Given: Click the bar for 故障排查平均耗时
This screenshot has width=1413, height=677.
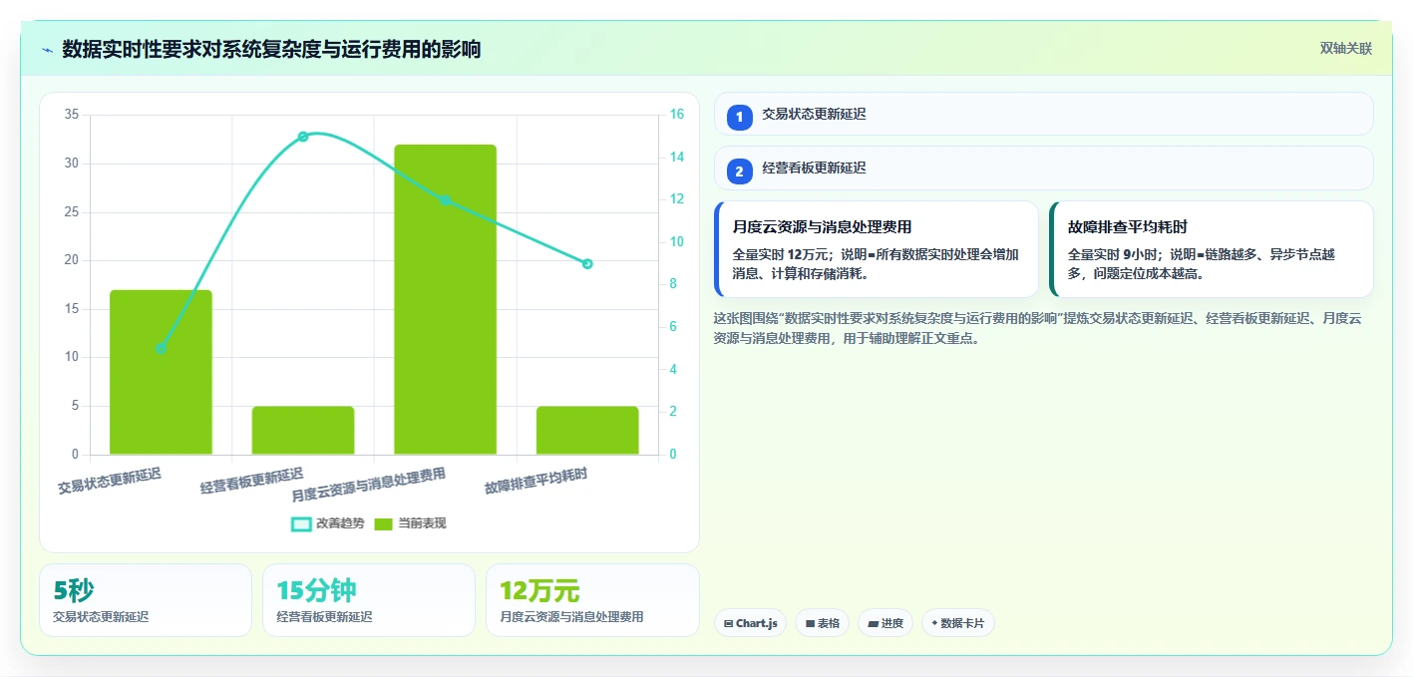Looking at the screenshot, I should (587, 431).
